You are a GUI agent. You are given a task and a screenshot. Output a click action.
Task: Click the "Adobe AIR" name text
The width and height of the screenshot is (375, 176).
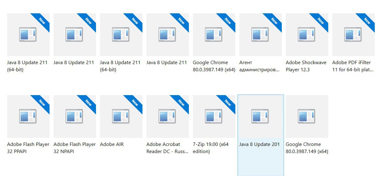click(112, 144)
